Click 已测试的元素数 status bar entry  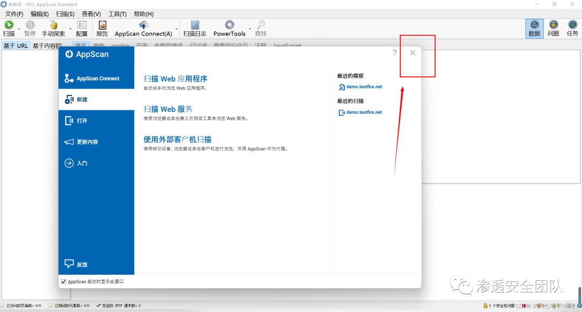pos(69,306)
